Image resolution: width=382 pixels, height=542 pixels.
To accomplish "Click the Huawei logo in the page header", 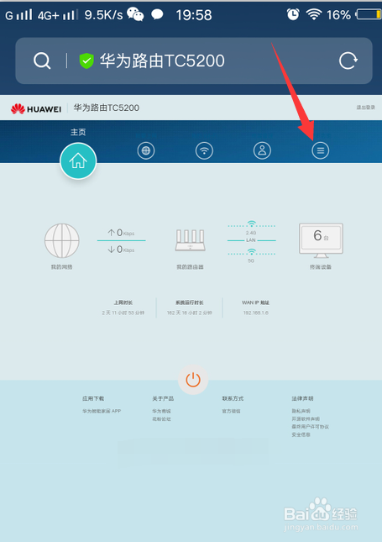I will click(x=36, y=109).
